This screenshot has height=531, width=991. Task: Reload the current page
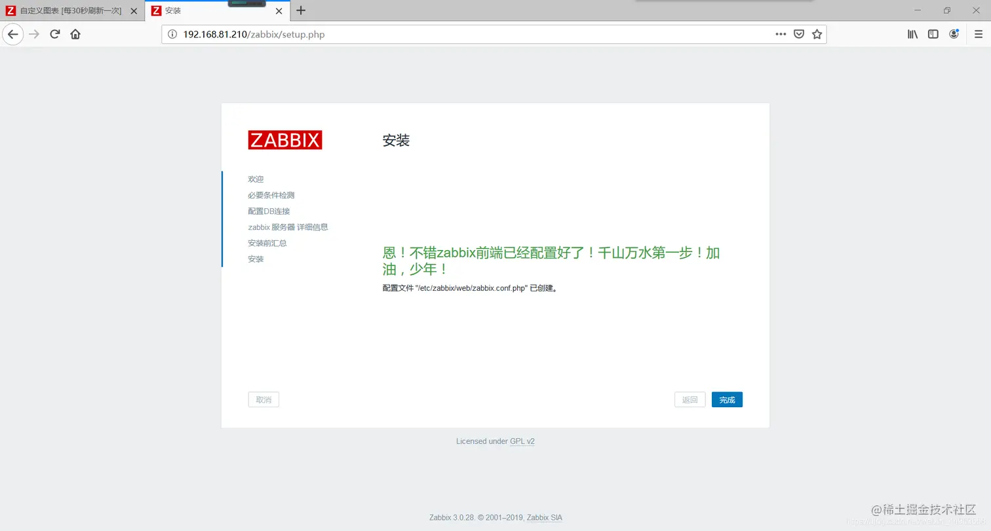(x=55, y=34)
